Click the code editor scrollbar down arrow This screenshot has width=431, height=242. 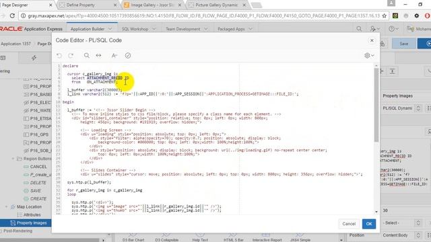pos(376,212)
